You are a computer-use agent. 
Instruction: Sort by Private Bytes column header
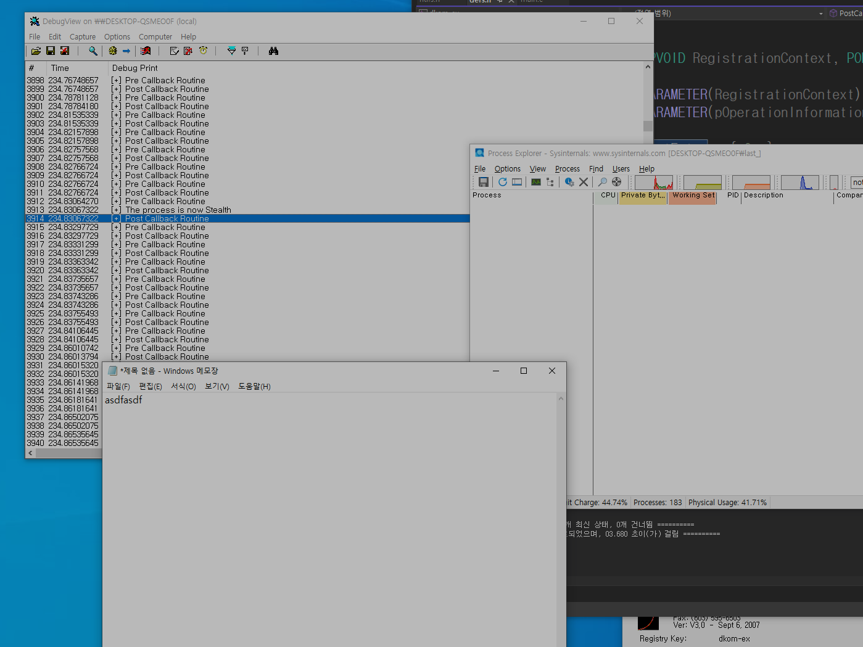pyautogui.click(x=643, y=196)
